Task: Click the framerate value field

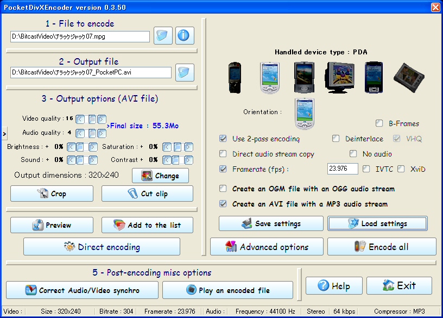Action: 343,169
